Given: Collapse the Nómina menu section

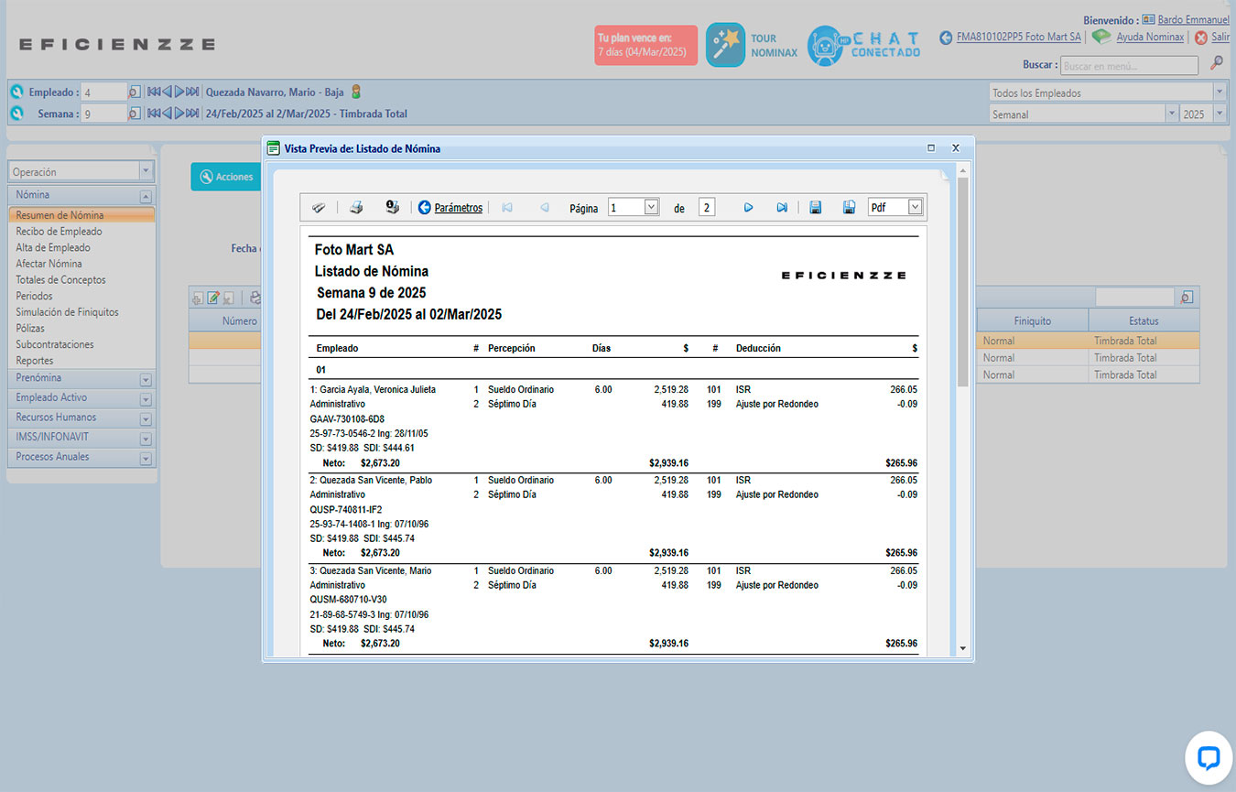Looking at the screenshot, I should click(x=146, y=196).
